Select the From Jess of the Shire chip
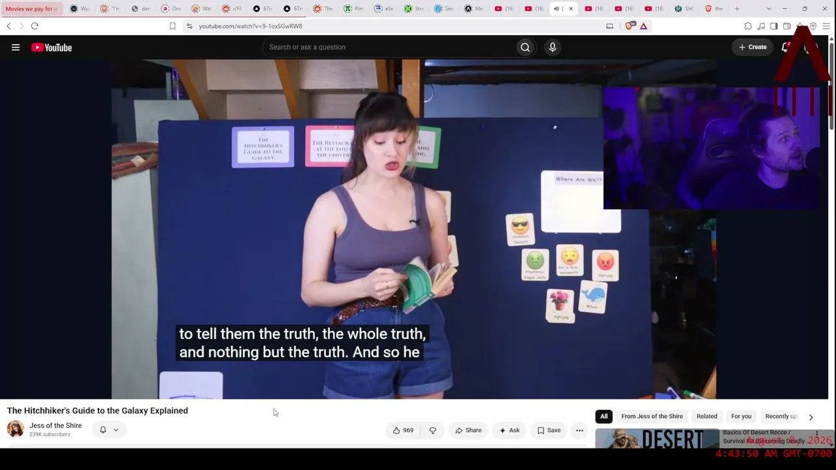The width and height of the screenshot is (836, 470). [652, 416]
